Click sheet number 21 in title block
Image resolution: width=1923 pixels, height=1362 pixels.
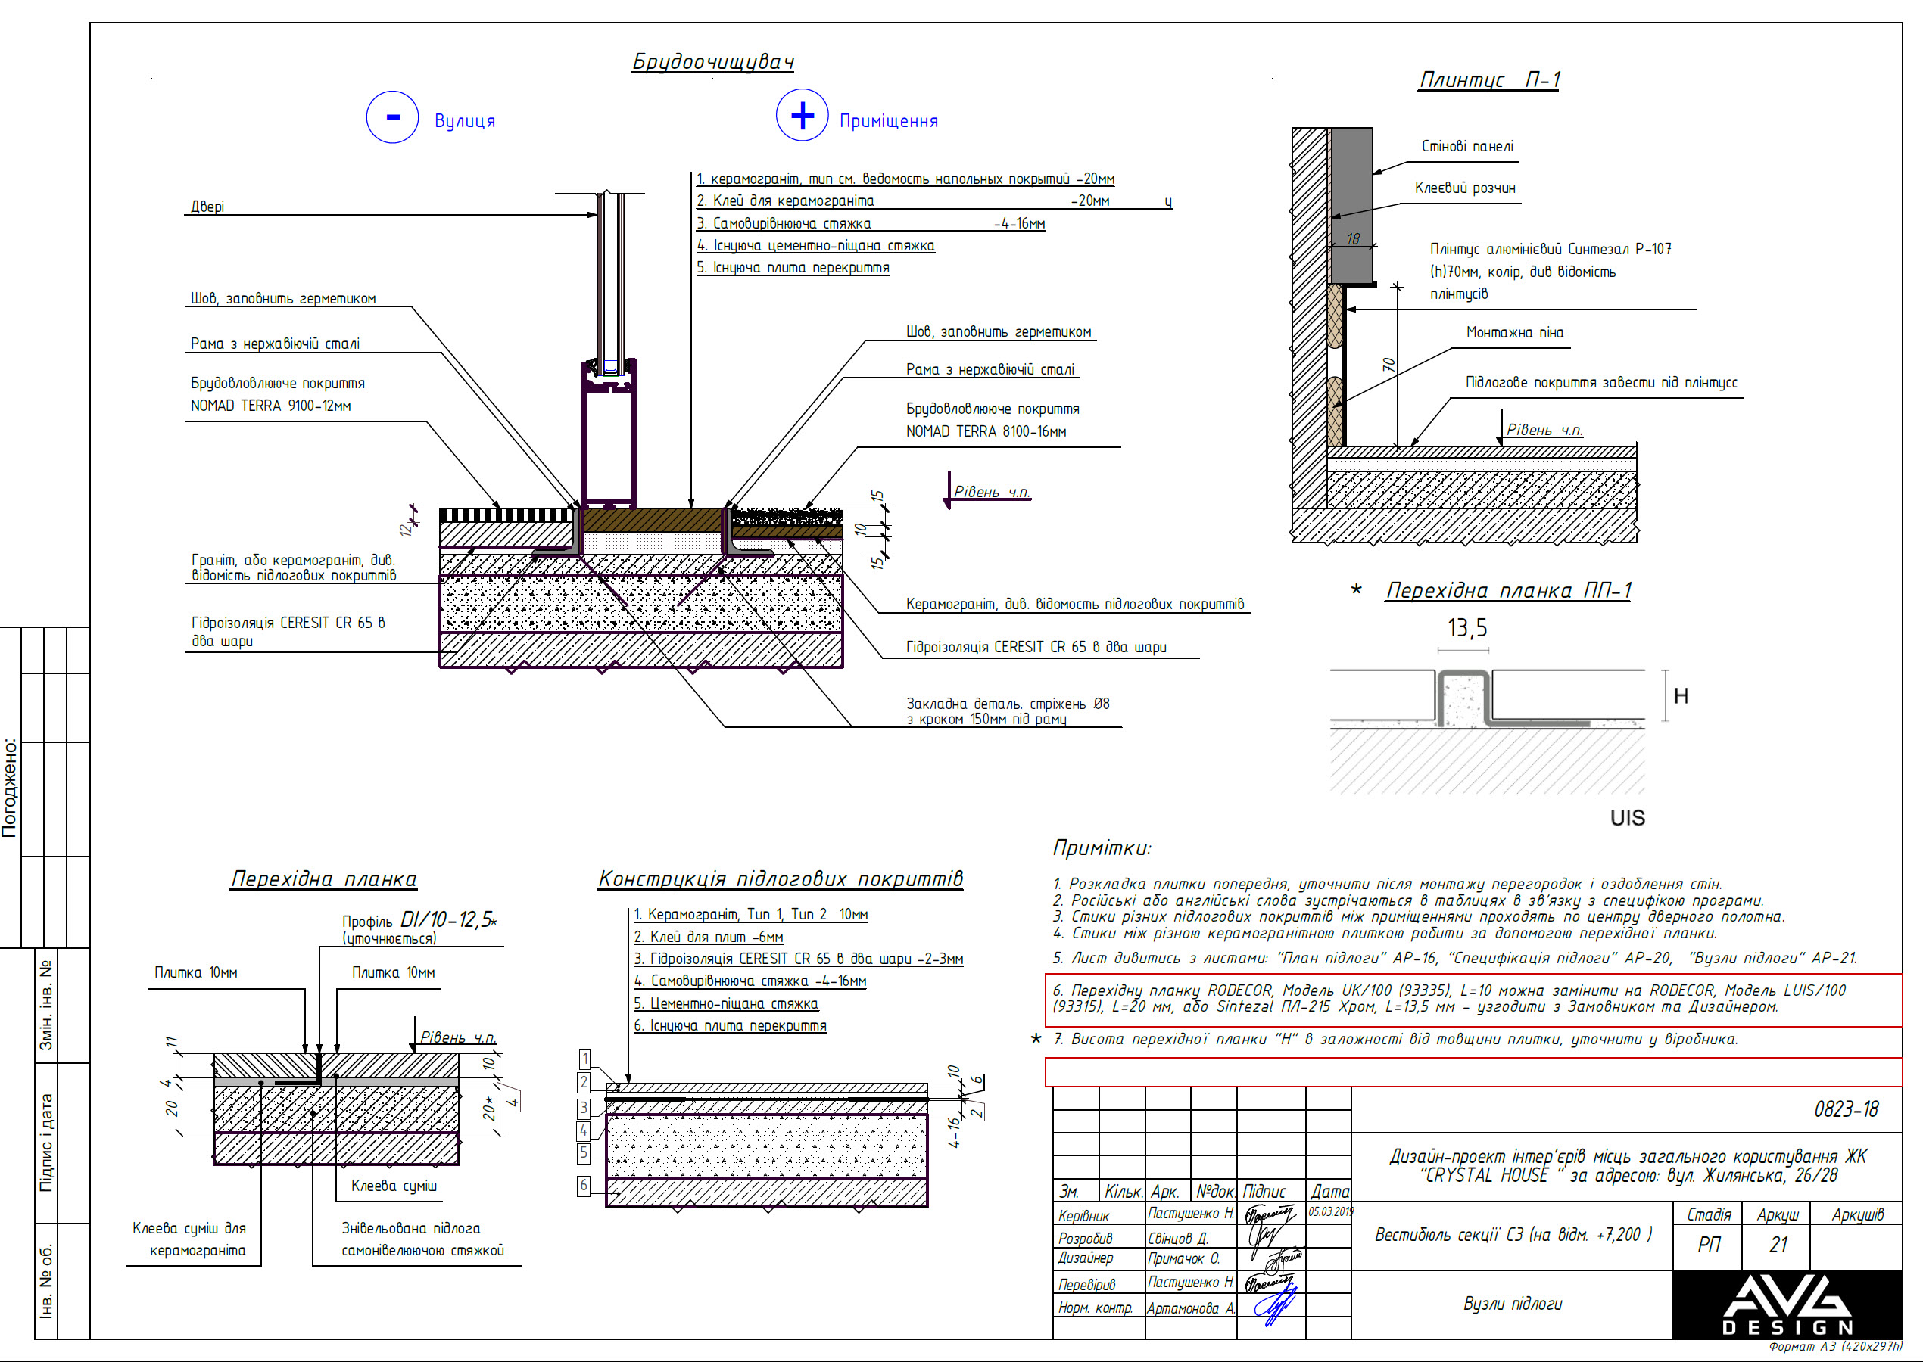coord(1778,1245)
